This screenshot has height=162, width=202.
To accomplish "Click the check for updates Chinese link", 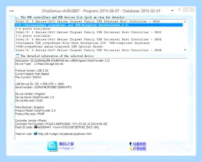I will pyautogui.click(x=139, y=144).
